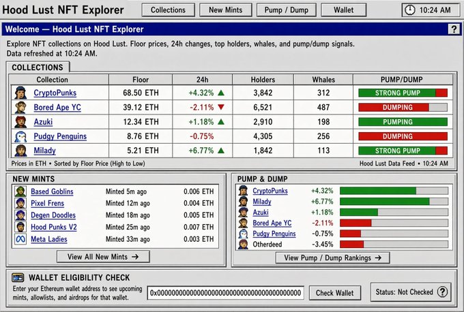Image resolution: width=464 pixels, height=312 pixels.
Task: Click the green up arrow for CryptoPunks 24h
Action: [221, 93]
